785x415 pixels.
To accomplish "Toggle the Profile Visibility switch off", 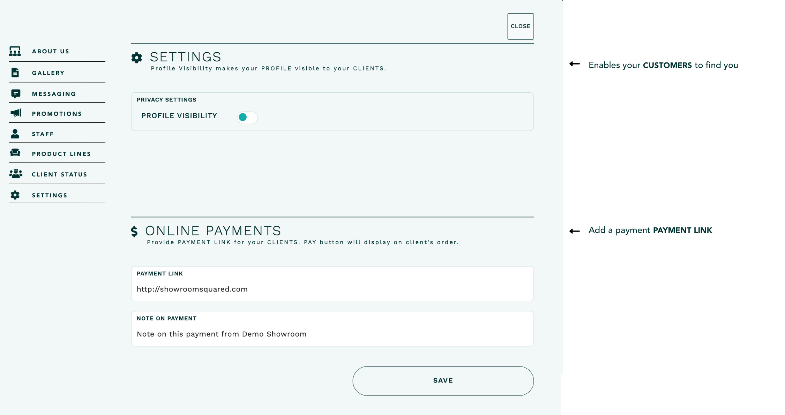I will 247,118.
